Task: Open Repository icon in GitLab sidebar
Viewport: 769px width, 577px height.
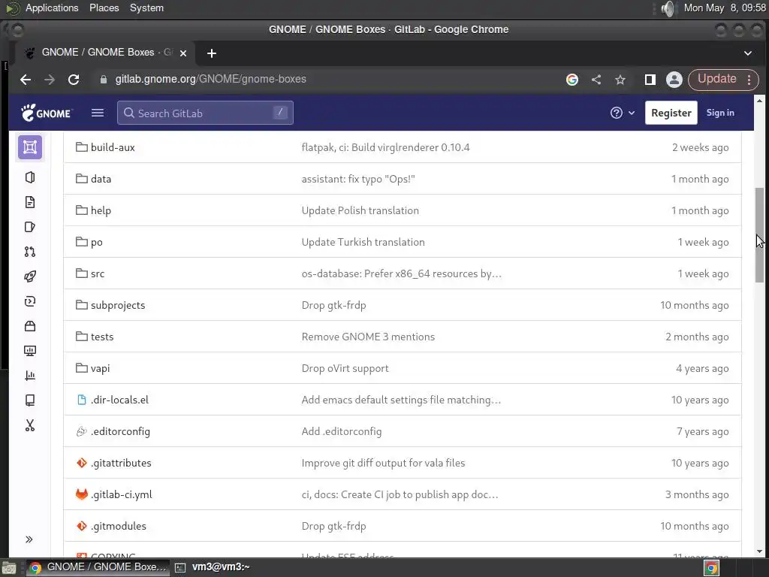Action: point(30,202)
